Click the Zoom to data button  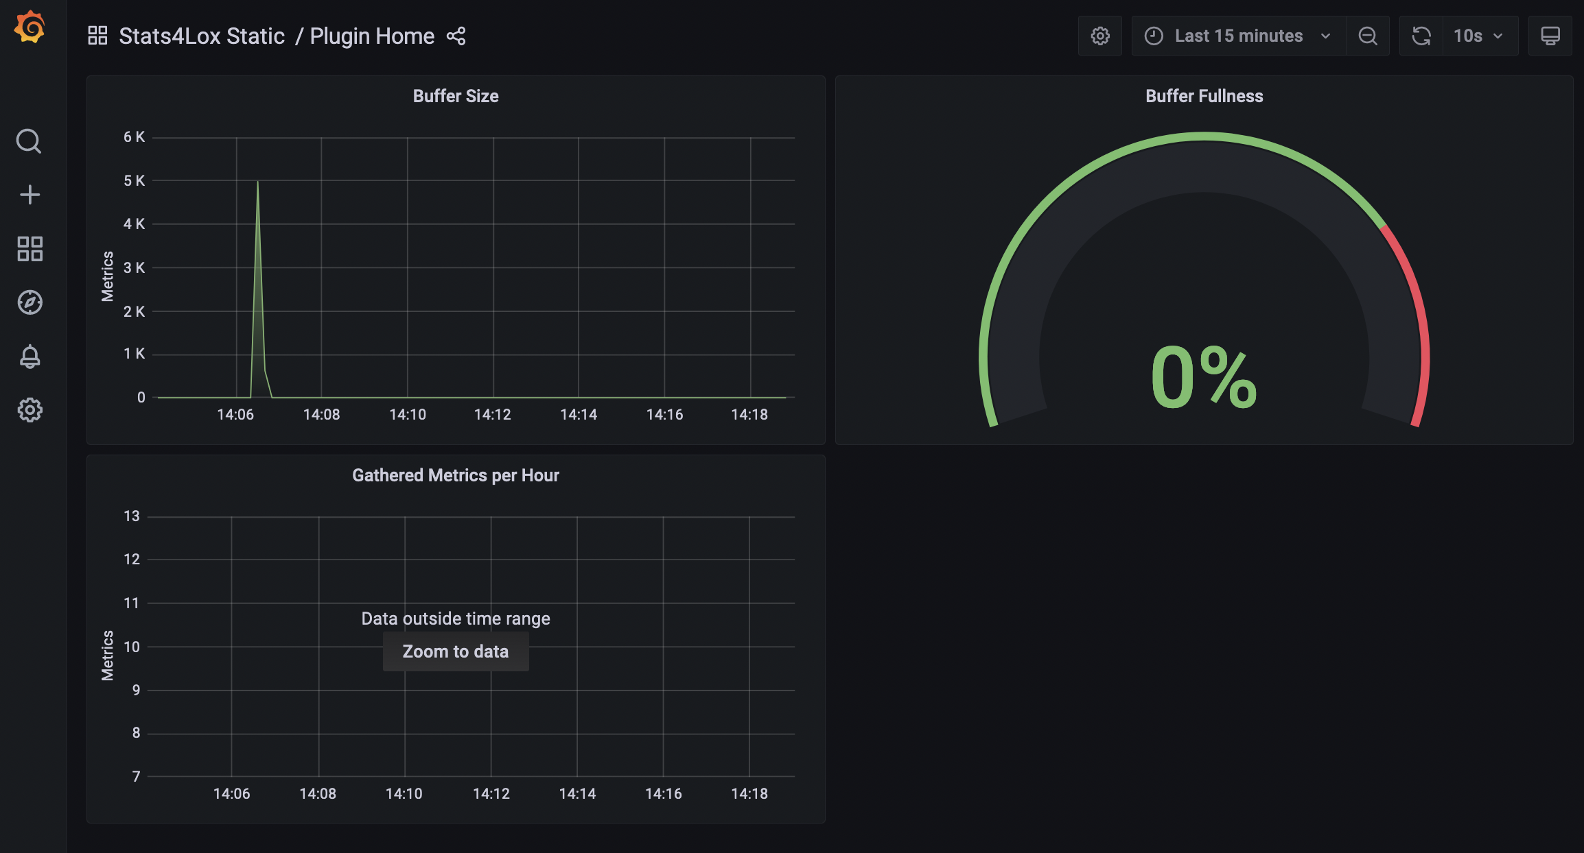click(456, 651)
